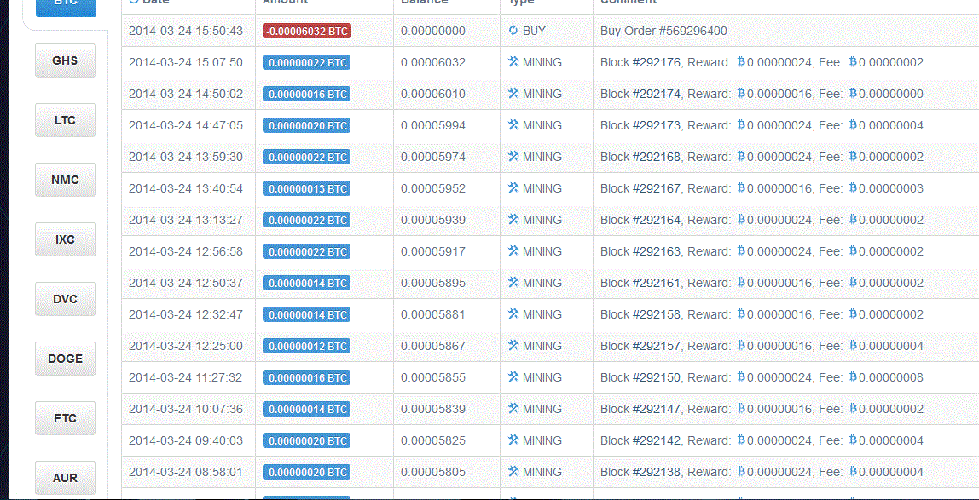
Task: Click the mining icon for block #292176 row
Action: click(x=513, y=61)
